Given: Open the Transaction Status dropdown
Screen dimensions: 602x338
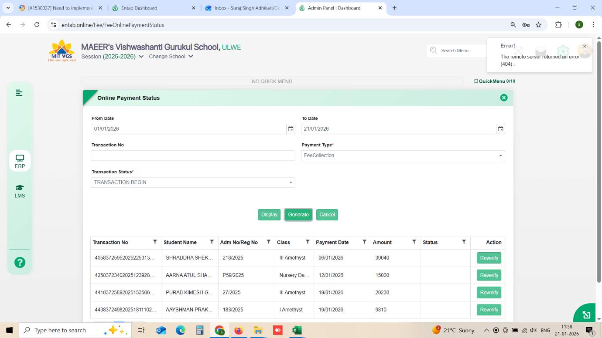Looking at the screenshot, I should tap(291, 183).
